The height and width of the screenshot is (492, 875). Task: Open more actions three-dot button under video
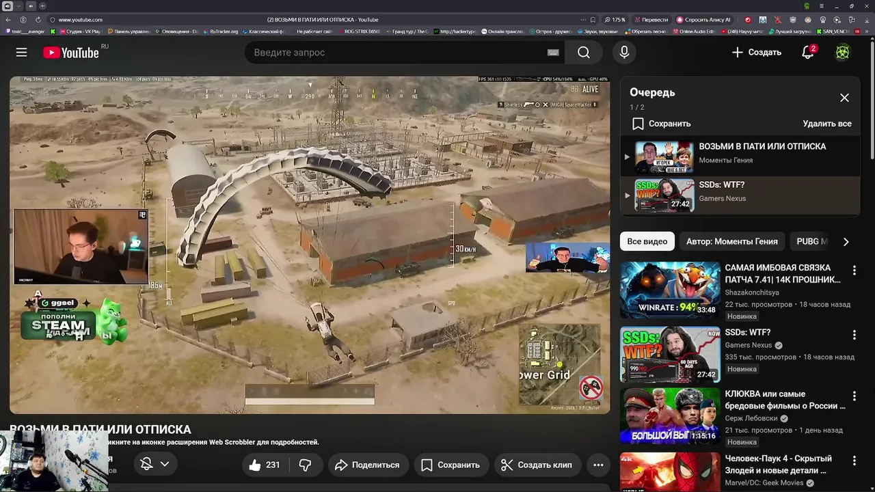point(598,465)
